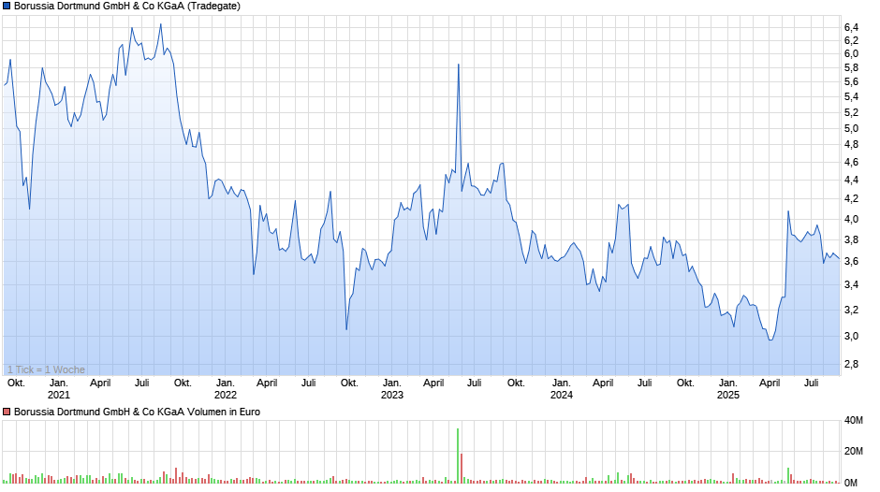Click the 2022 year label on time axis
Screen dimensions: 880x492
point(226,395)
